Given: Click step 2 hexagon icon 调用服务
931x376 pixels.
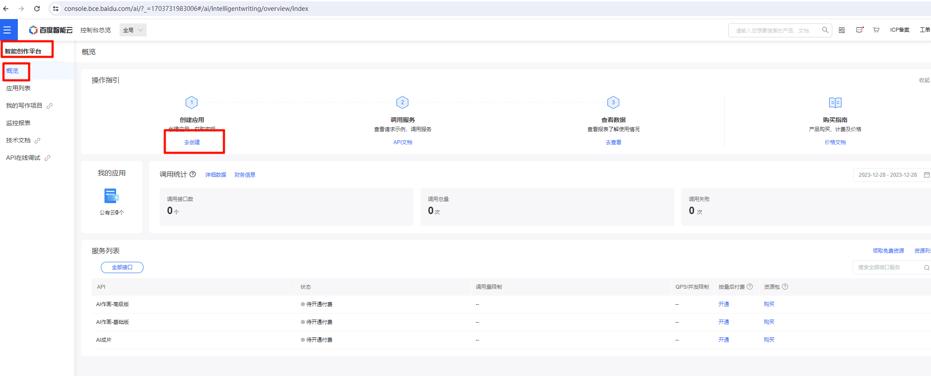Looking at the screenshot, I should coord(403,102).
